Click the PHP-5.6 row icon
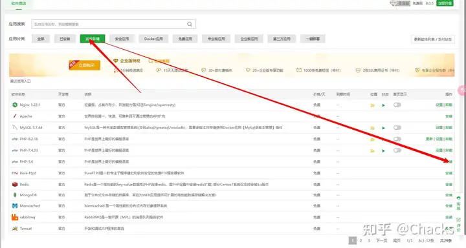 (x=15, y=161)
